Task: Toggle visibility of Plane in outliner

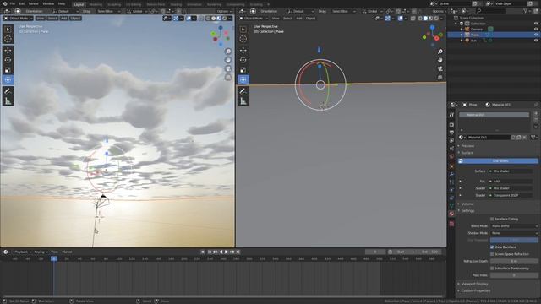Action: tap(536, 35)
